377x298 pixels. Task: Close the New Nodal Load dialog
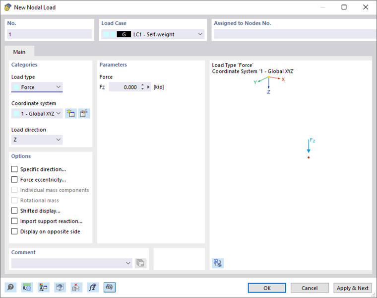point(366,7)
